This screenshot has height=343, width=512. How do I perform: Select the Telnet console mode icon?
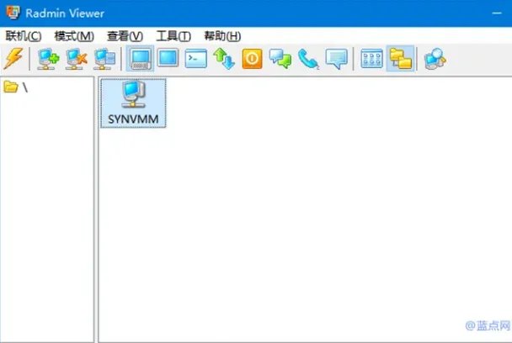[195, 58]
